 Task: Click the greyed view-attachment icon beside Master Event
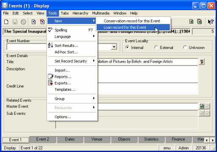[x=207, y=106]
